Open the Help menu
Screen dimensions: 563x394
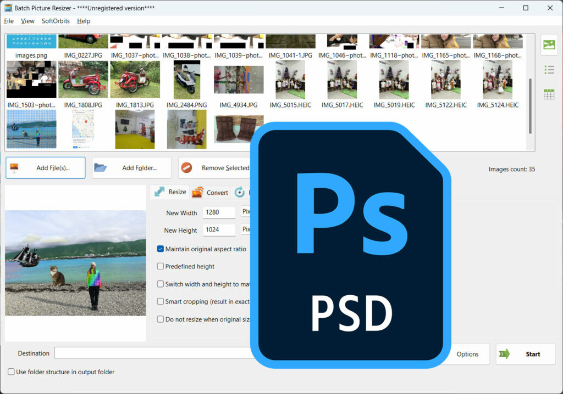[x=84, y=21]
